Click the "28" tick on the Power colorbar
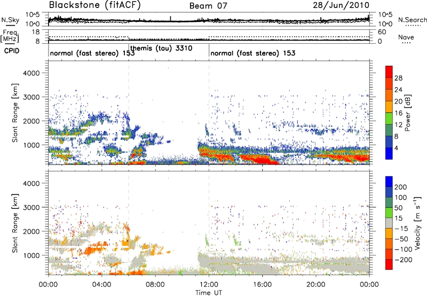Image resolution: width=427 pixels, height=296 pixels. [398, 78]
